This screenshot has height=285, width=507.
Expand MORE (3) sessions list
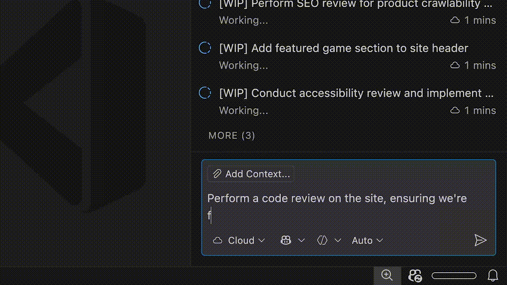coord(231,136)
